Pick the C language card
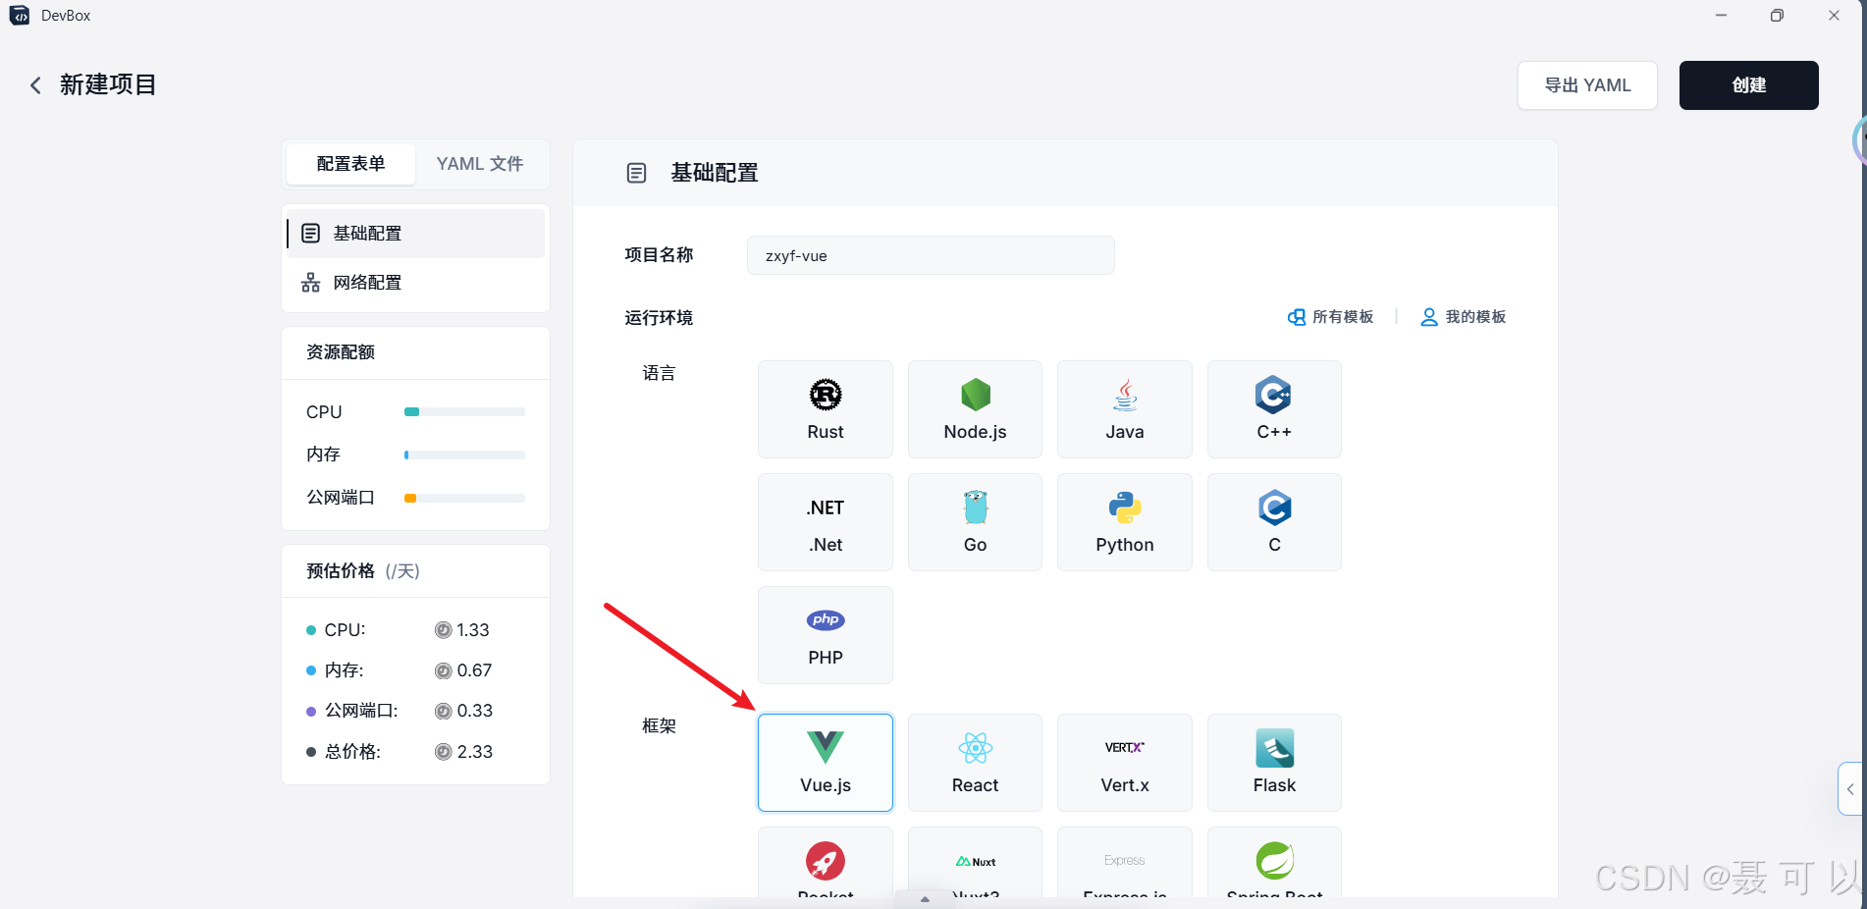This screenshot has height=909, width=1867. pyautogui.click(x=1274, y=522)
